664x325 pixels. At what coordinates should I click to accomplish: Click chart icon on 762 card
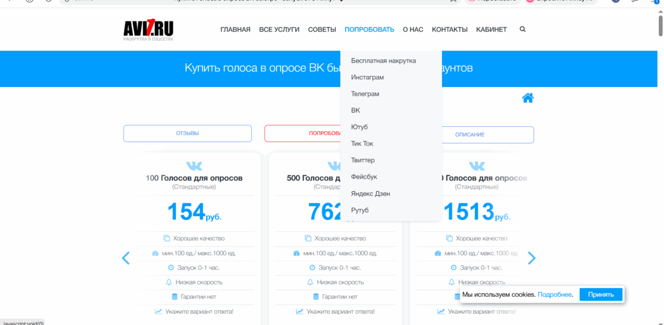point(299,311)
